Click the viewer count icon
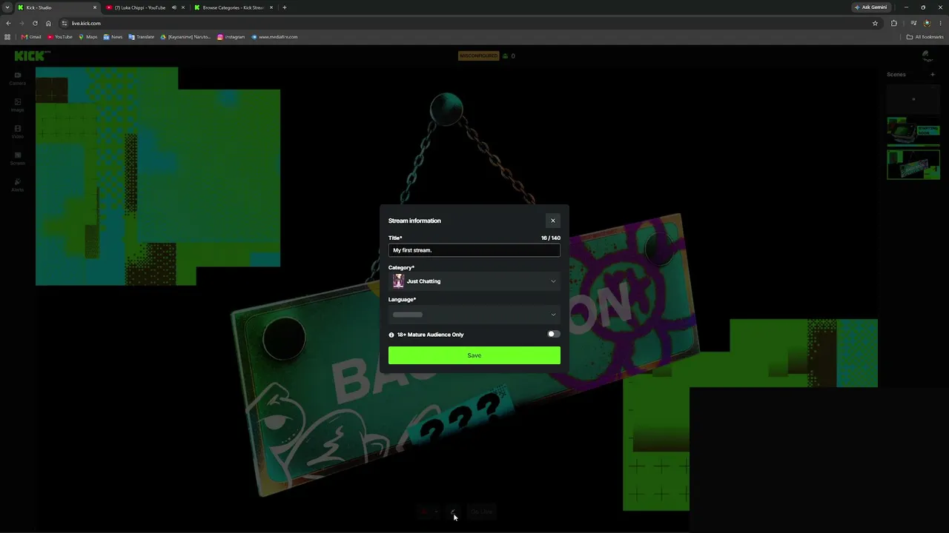 pyautogui.click(x=506, y=56)
